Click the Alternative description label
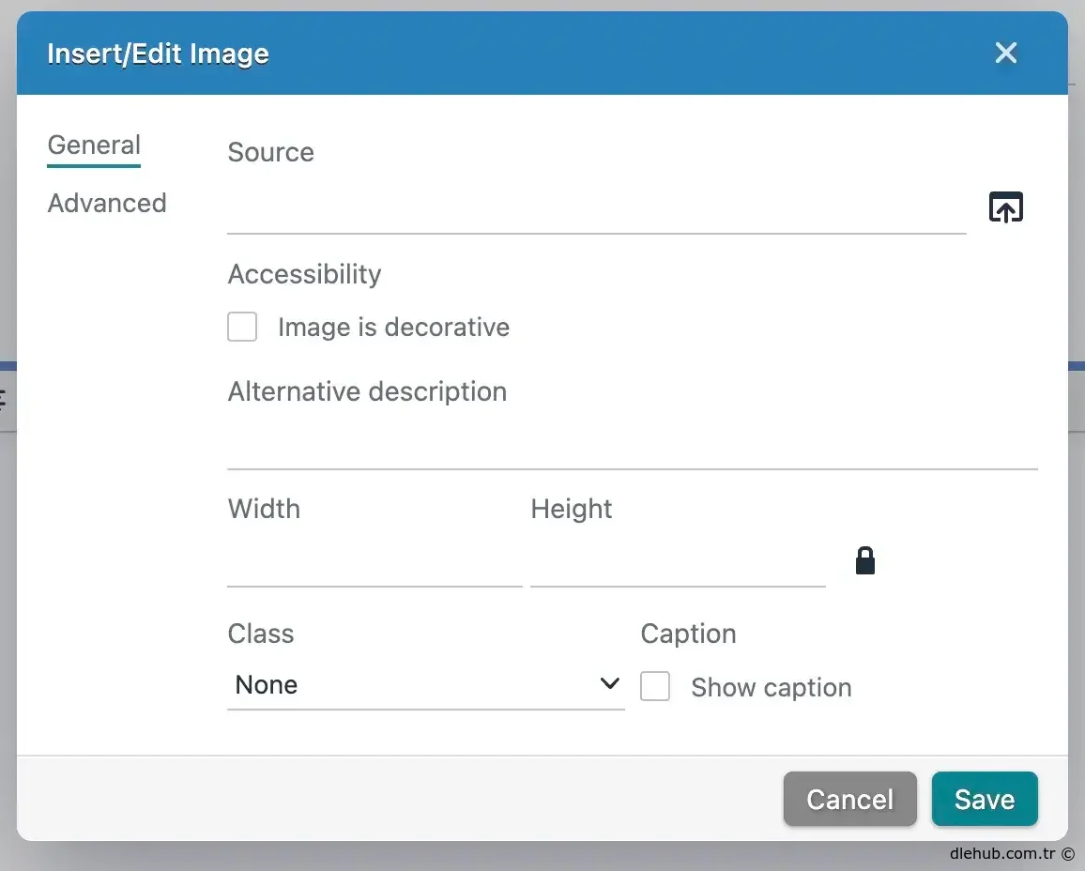 [x=367, y=391]
